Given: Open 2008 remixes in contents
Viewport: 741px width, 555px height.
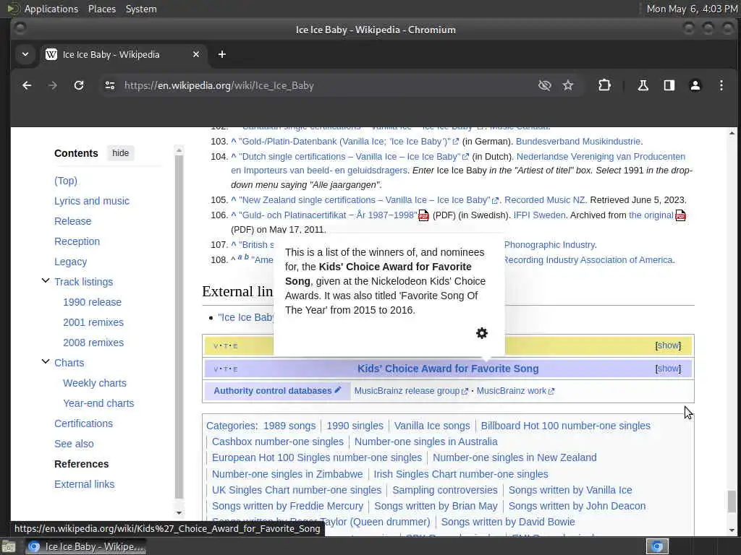Looking at the screenshot, I should pos(93,343).
